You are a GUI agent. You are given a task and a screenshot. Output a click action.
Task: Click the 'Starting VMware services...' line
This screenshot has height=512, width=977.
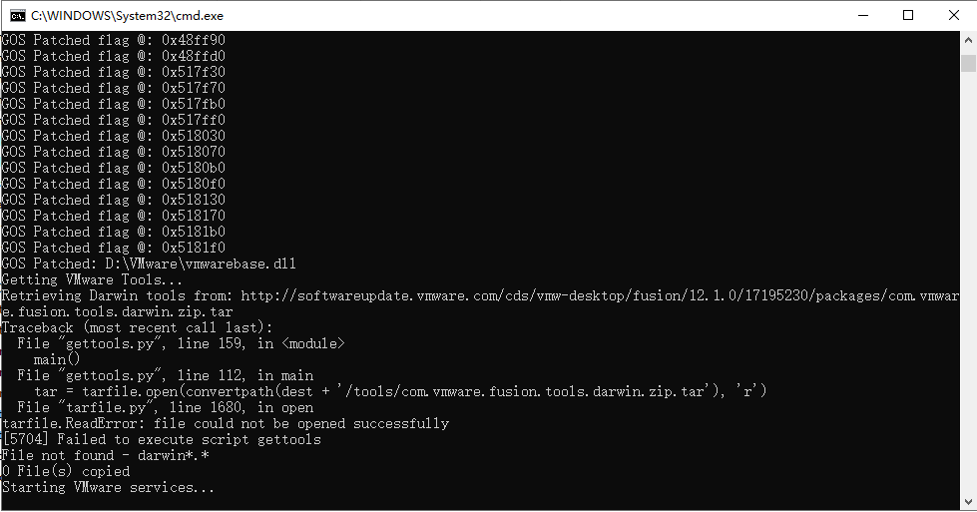pyautogui.click(x=108, y=487)
